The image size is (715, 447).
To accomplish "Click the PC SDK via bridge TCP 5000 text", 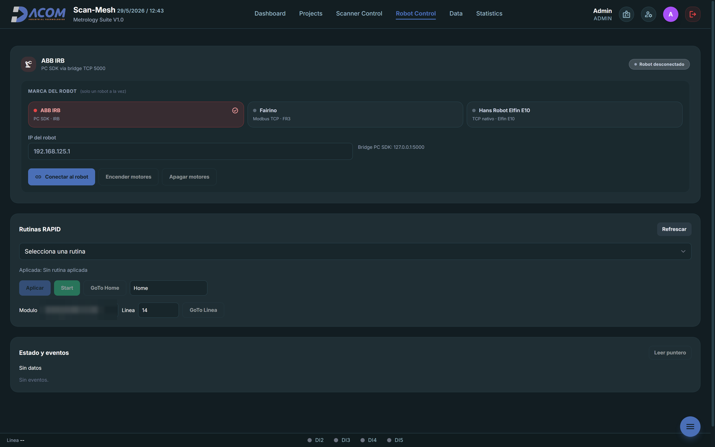I will tap(73, 68).
